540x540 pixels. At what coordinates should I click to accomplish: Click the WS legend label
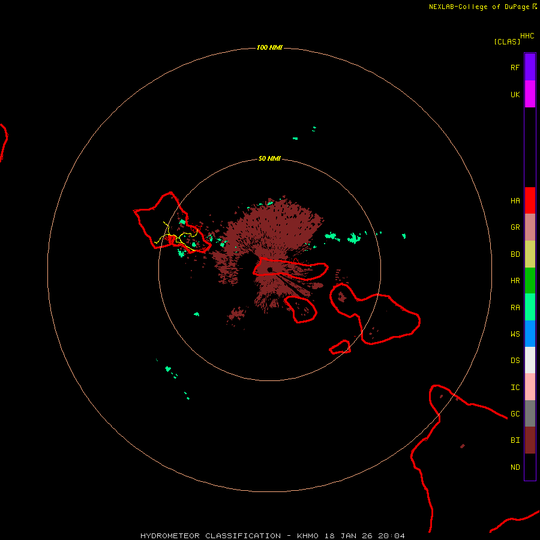(x=515, y=334)
